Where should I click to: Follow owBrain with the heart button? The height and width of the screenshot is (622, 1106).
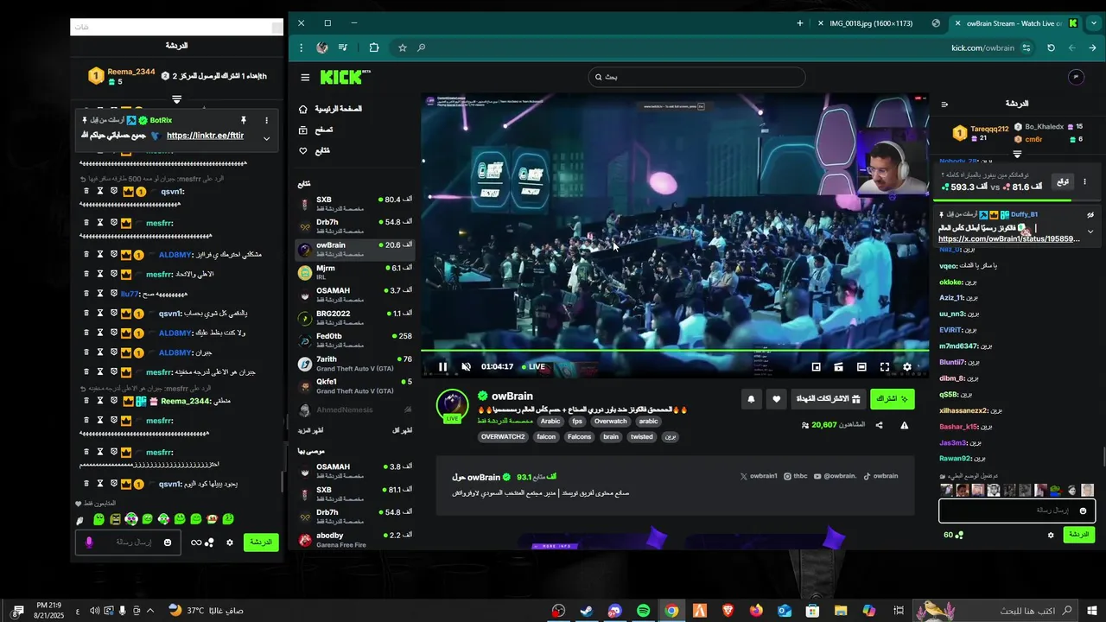776,399
